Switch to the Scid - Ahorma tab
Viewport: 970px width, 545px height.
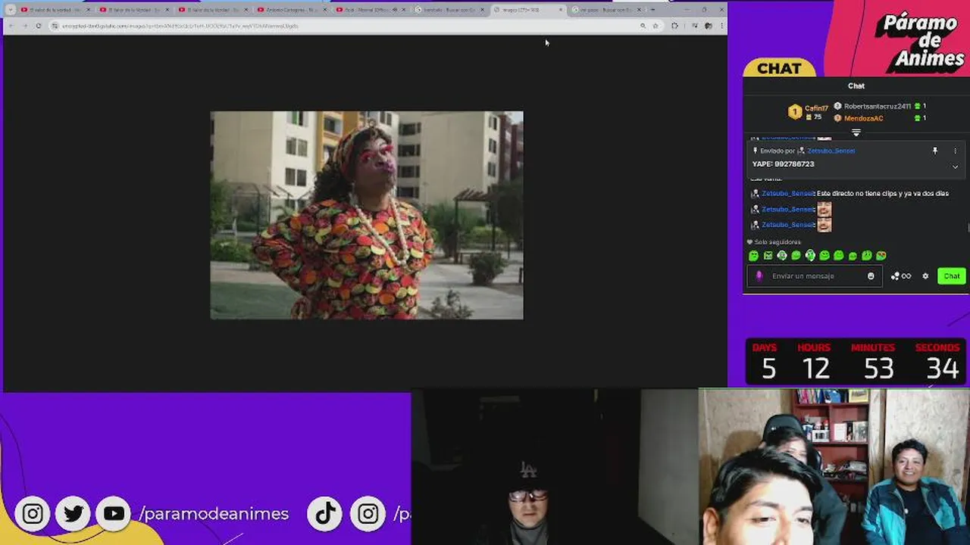coord(371,10)
